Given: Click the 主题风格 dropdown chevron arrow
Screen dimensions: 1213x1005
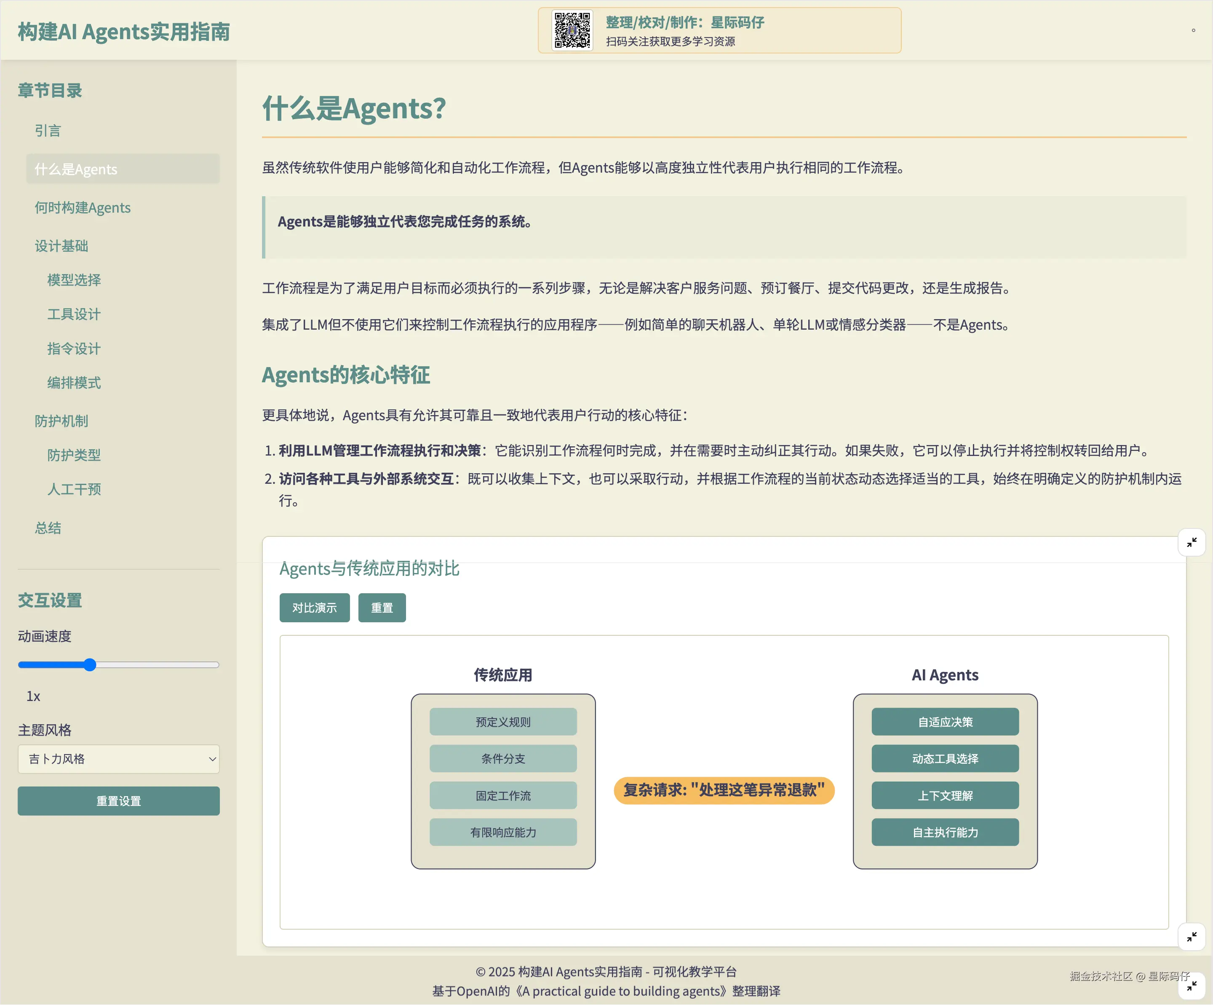Looking at the screenshot, I should tap(212, 759).
